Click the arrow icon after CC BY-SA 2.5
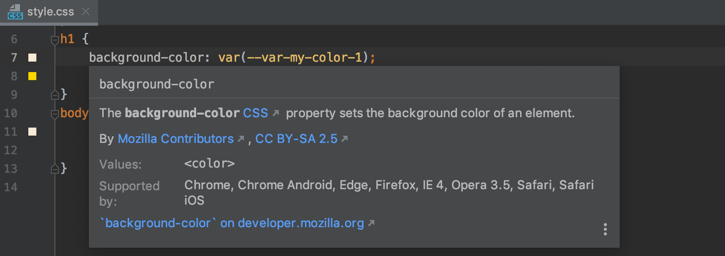 [x=345, y=139]
